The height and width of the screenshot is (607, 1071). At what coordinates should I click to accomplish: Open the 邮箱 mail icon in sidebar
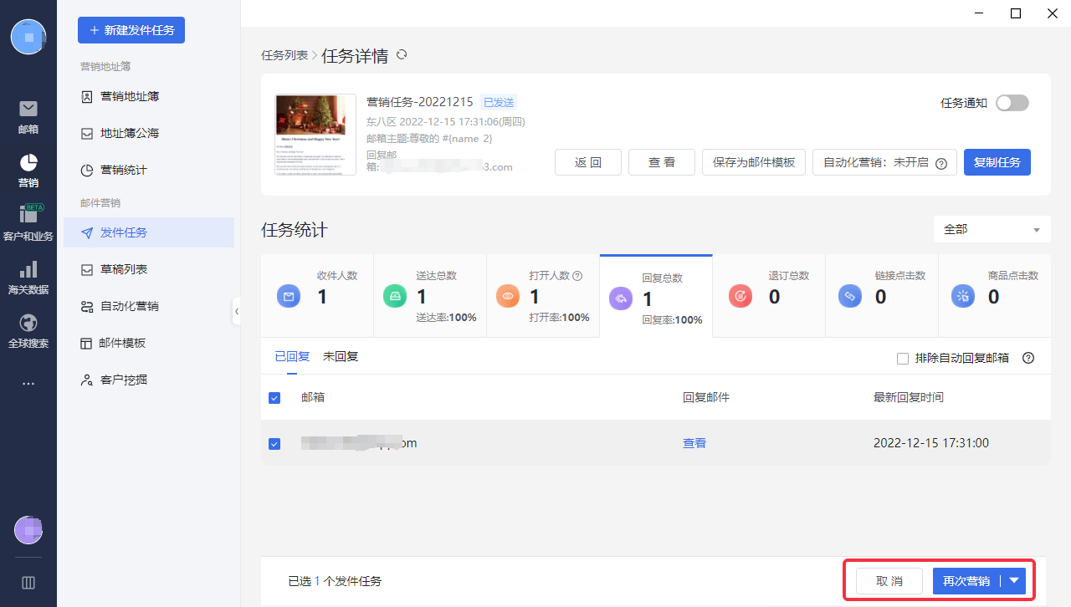28,109
